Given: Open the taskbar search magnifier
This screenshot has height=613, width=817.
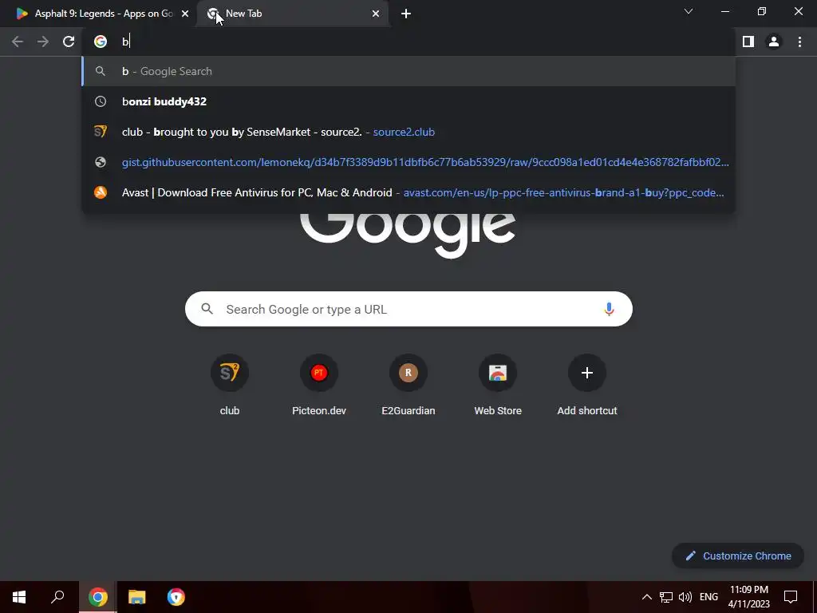Looking at the screenshot, I should 57,597.
